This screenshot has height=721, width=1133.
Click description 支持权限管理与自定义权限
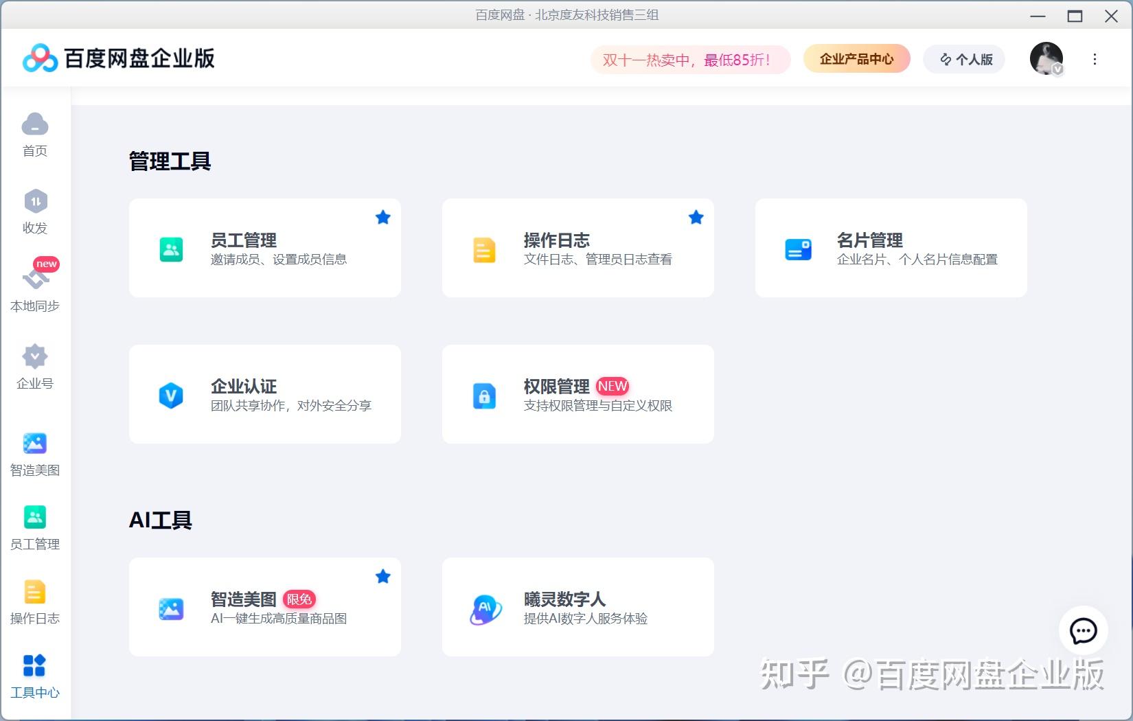click(x=598, y=406)
